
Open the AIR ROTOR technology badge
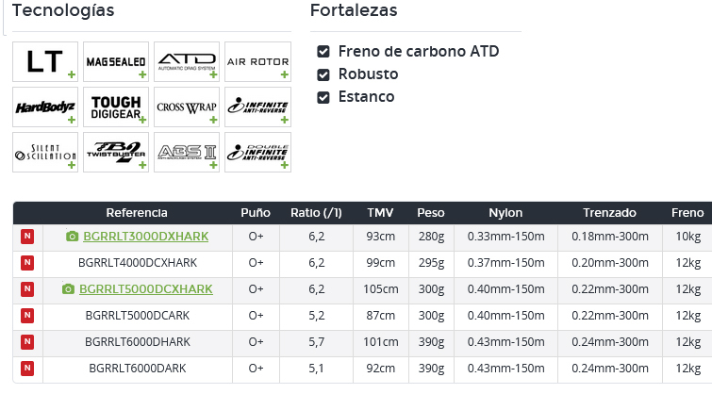[x=257, y=61]
